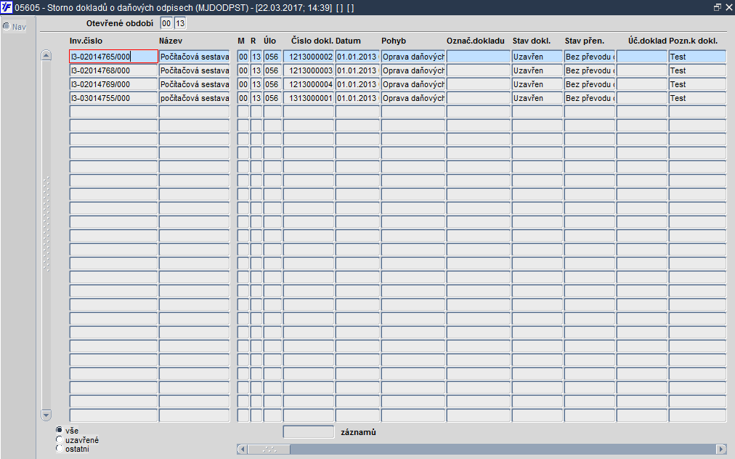Select the 'ostatní' radio button

point(59,449)
